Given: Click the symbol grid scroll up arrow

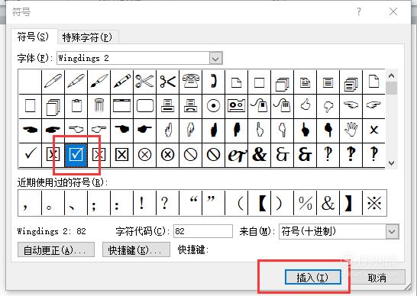Looking at the screenshot, I should point(391,76).
